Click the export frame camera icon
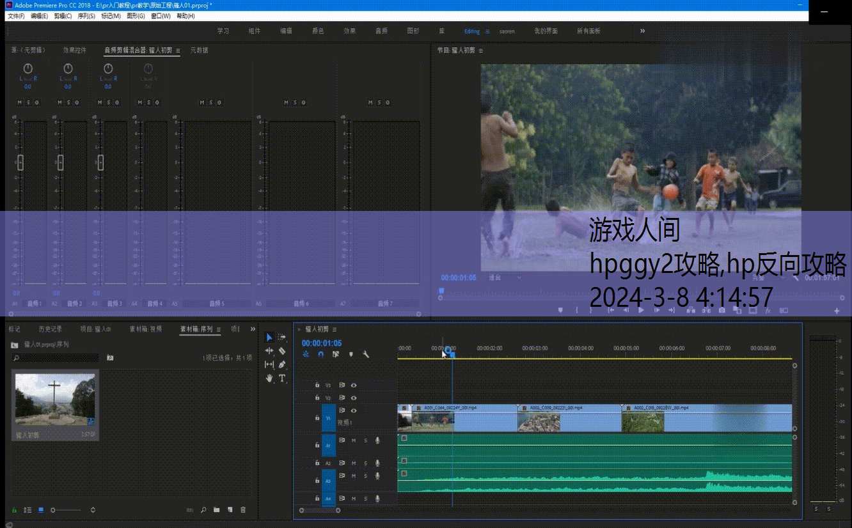 pyautogui.click(x=722, y=310)
